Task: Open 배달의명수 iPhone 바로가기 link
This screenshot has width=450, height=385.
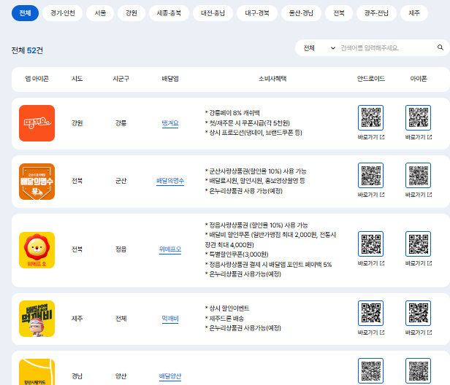Action: 419,195
